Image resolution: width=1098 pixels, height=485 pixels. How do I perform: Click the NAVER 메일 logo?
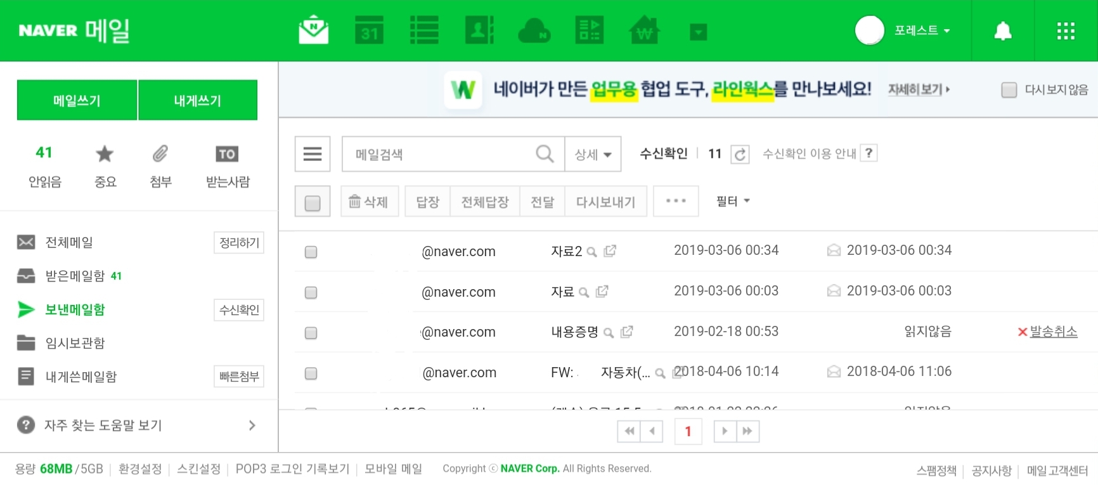click(74, 30)
